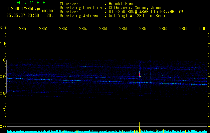Click the 0.8 frequency axis label
210x133 pixels.
pos(3,93)
